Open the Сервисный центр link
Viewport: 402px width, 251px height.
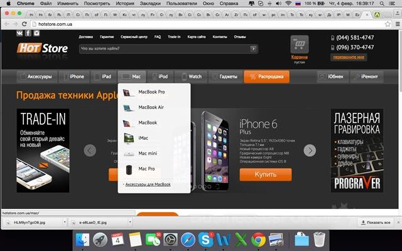tap(134, 37)
